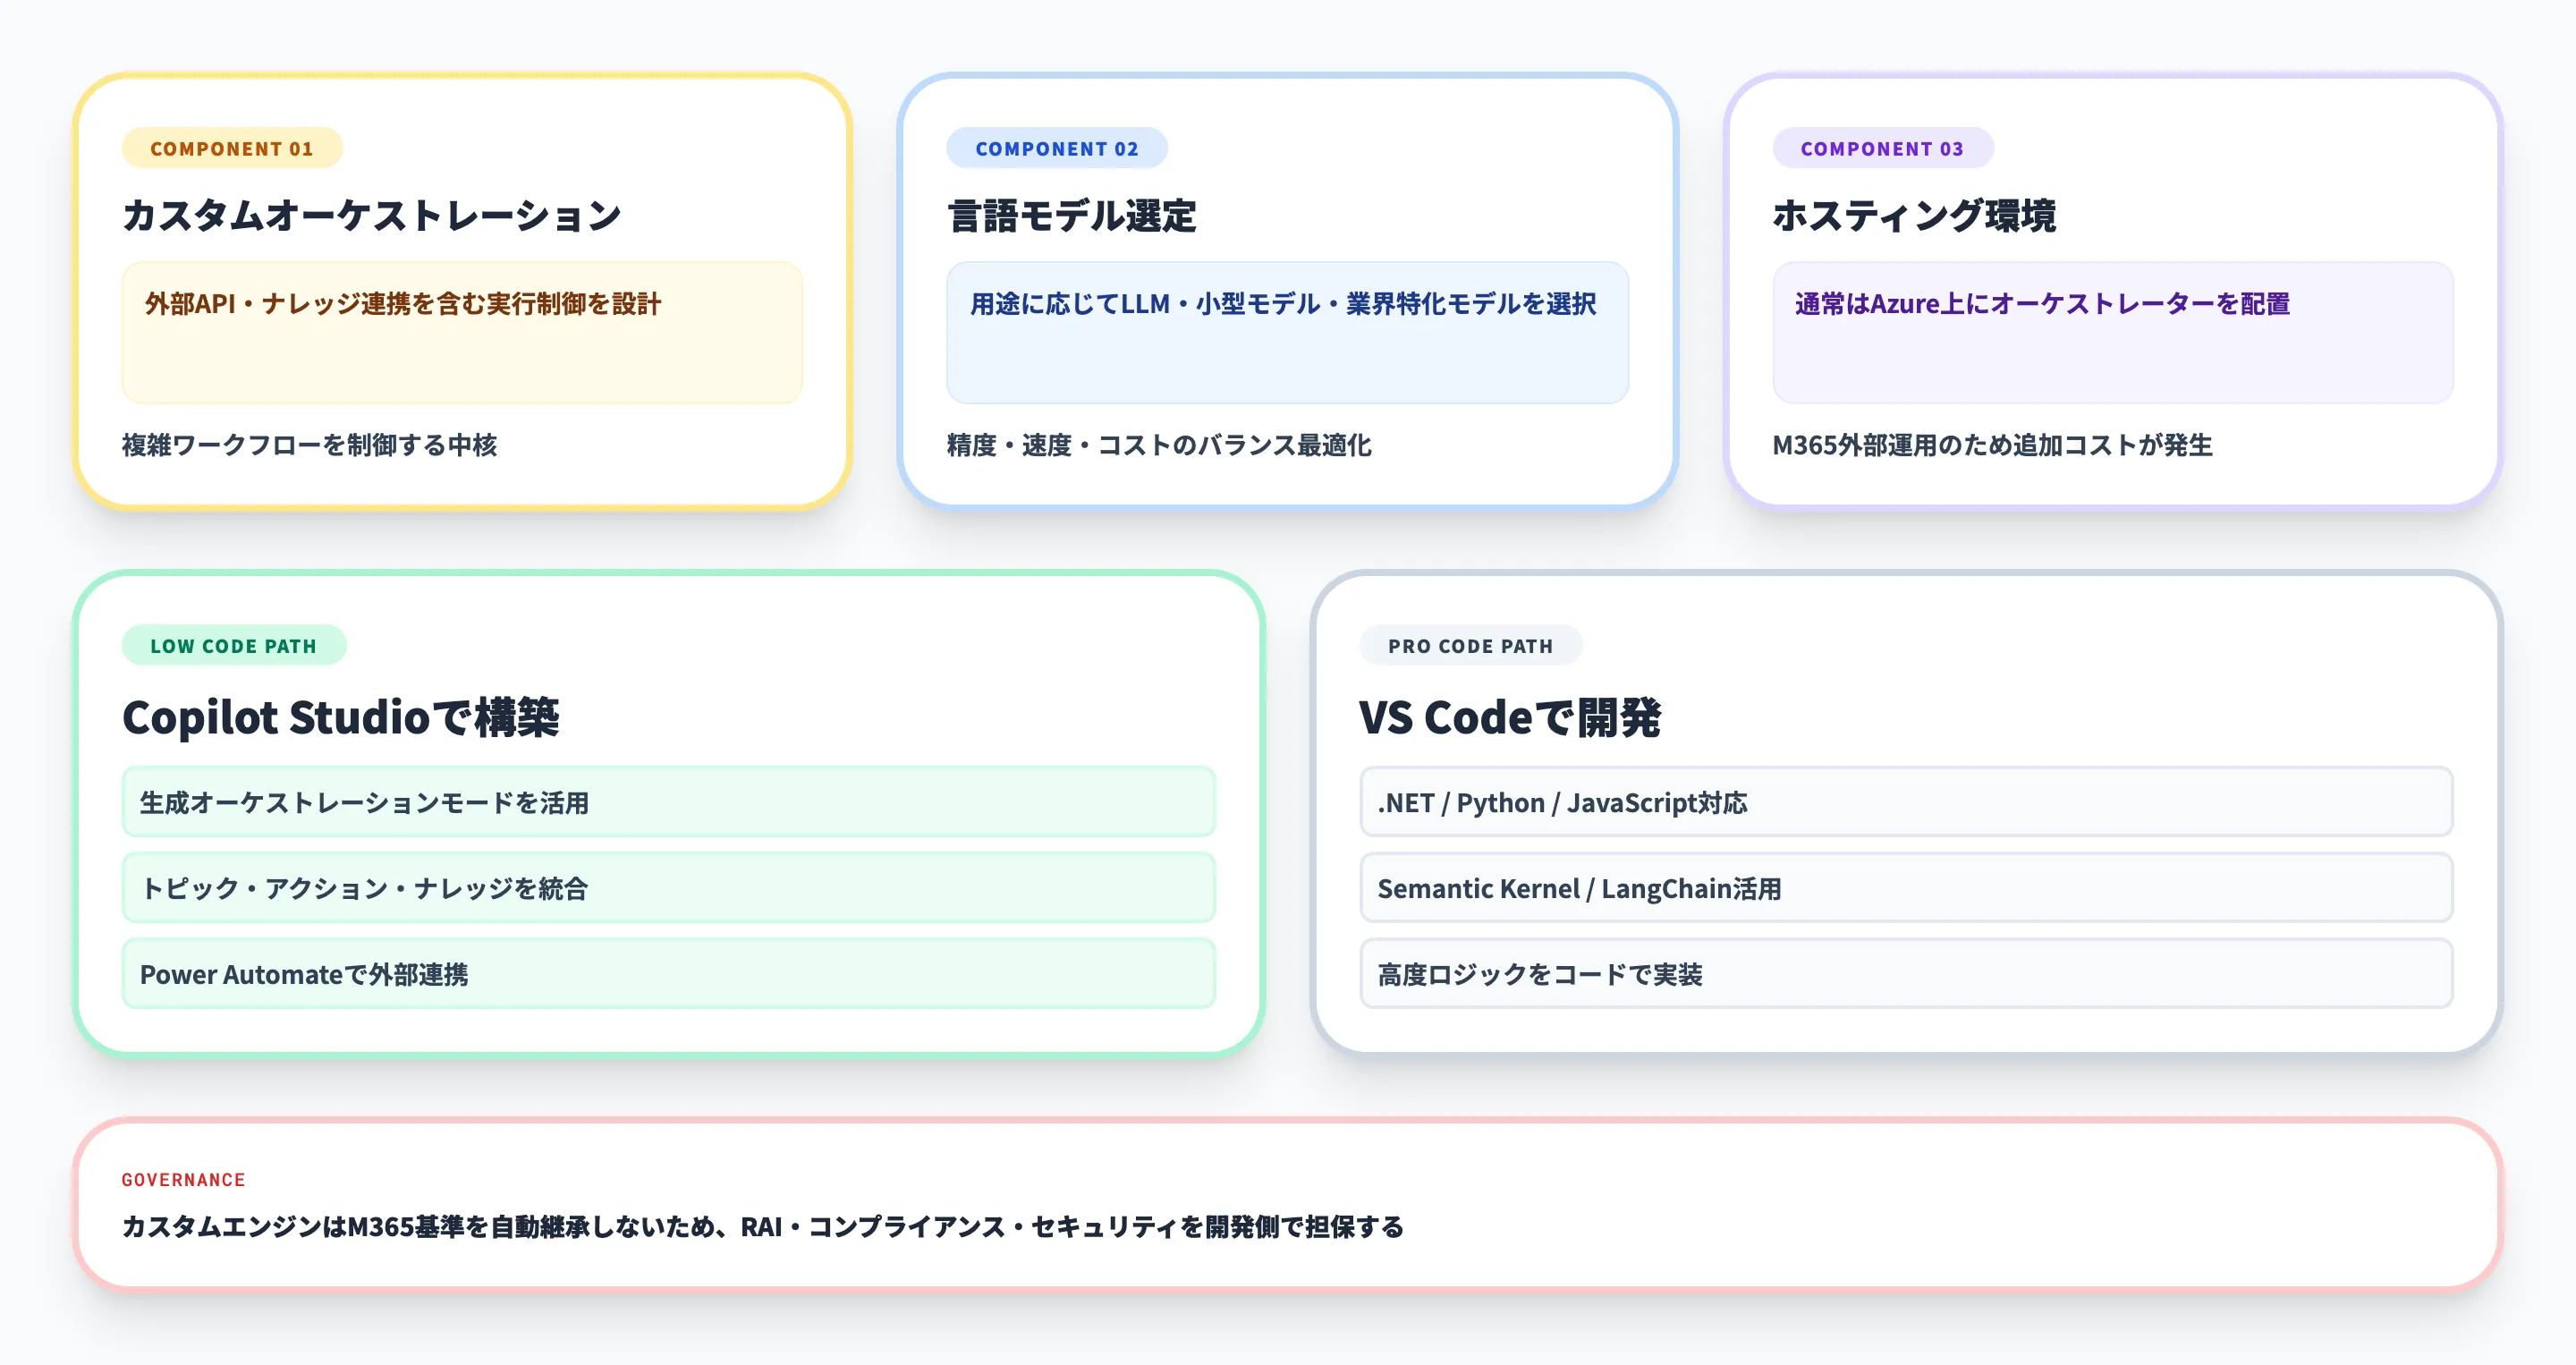
Task: Click the COMPONENT 01 badge
Action: click(231, 148)
